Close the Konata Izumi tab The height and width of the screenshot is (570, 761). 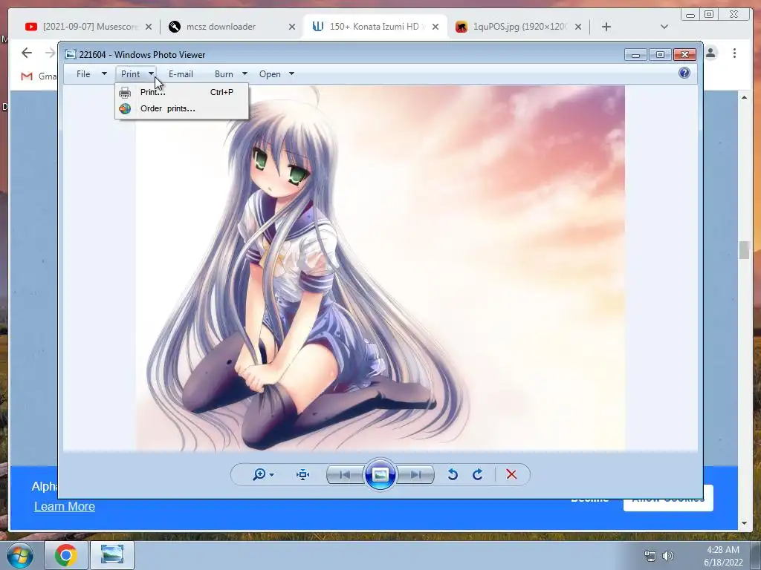tap(435, 27)
